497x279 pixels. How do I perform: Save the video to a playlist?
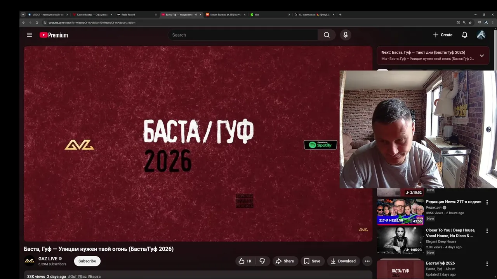(312, 261)
